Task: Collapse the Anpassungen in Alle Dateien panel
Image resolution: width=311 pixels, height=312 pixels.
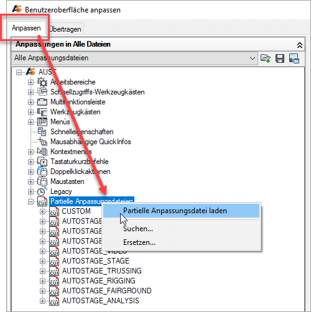Action: [300, 45]
